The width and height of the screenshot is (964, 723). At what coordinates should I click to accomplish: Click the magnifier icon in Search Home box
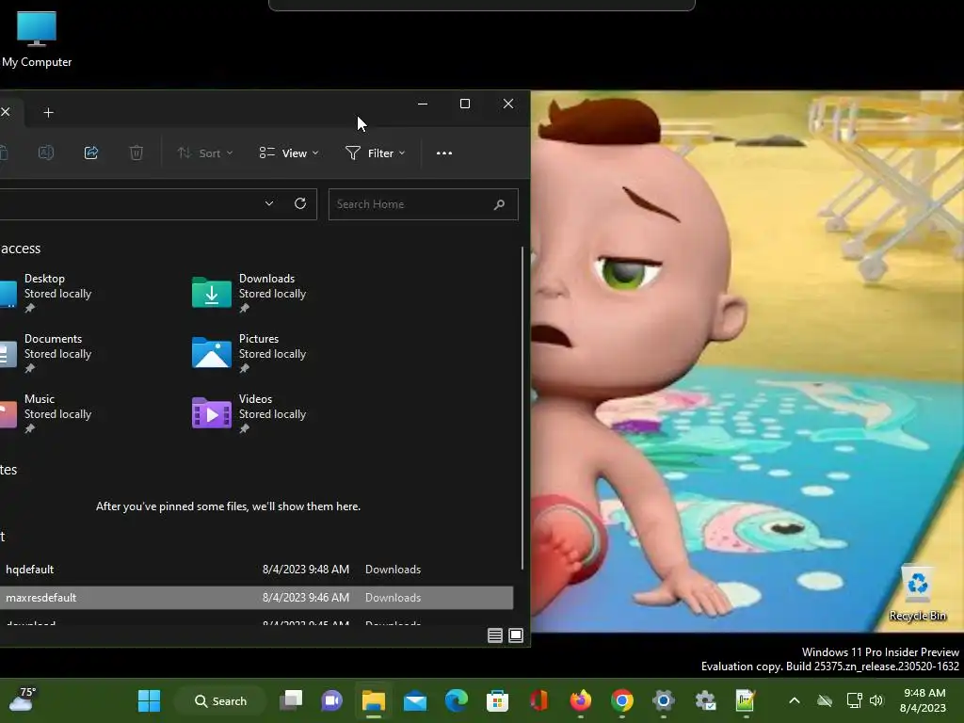pos(499,204)
